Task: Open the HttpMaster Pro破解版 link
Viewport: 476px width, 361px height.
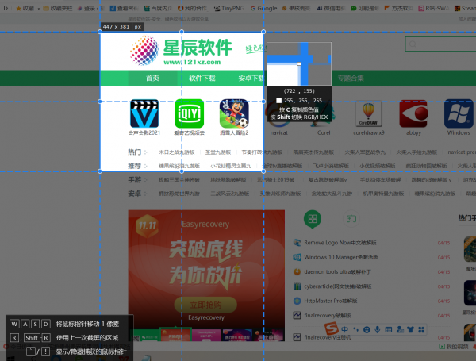Action: (331, 301)
